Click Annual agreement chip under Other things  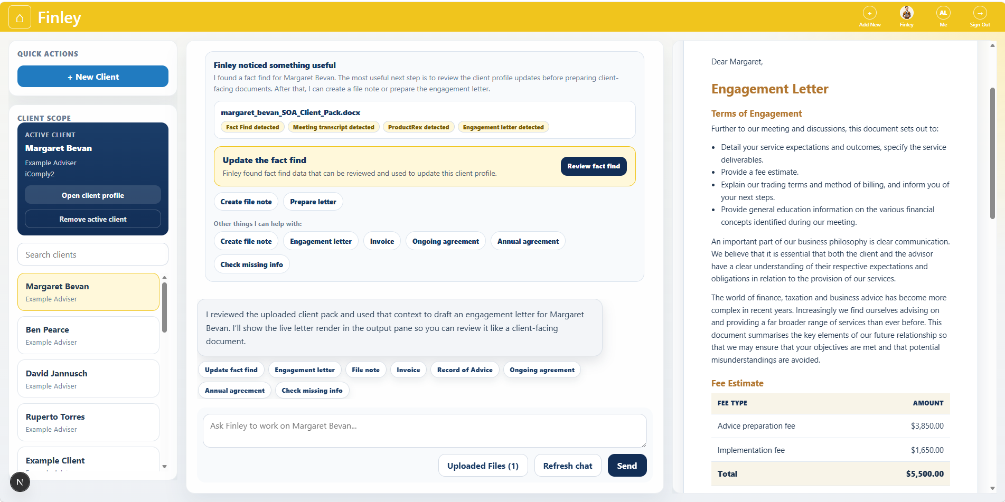click(528, 241)
